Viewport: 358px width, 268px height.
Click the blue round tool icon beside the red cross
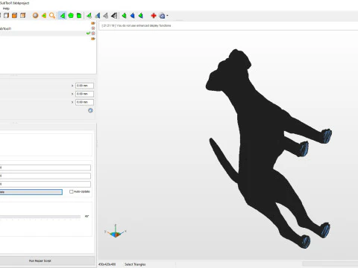point(162,16)
